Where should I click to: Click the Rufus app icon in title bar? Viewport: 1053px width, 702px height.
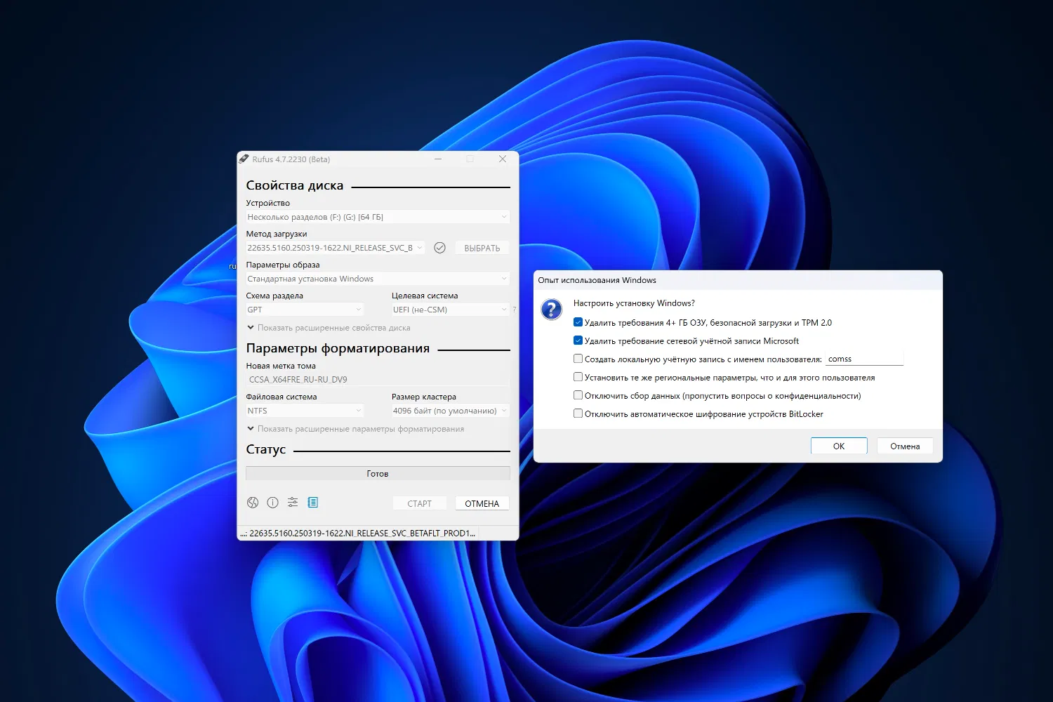coord(244,159)
